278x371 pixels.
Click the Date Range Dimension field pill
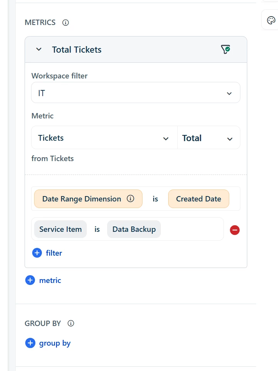(81, 199)
